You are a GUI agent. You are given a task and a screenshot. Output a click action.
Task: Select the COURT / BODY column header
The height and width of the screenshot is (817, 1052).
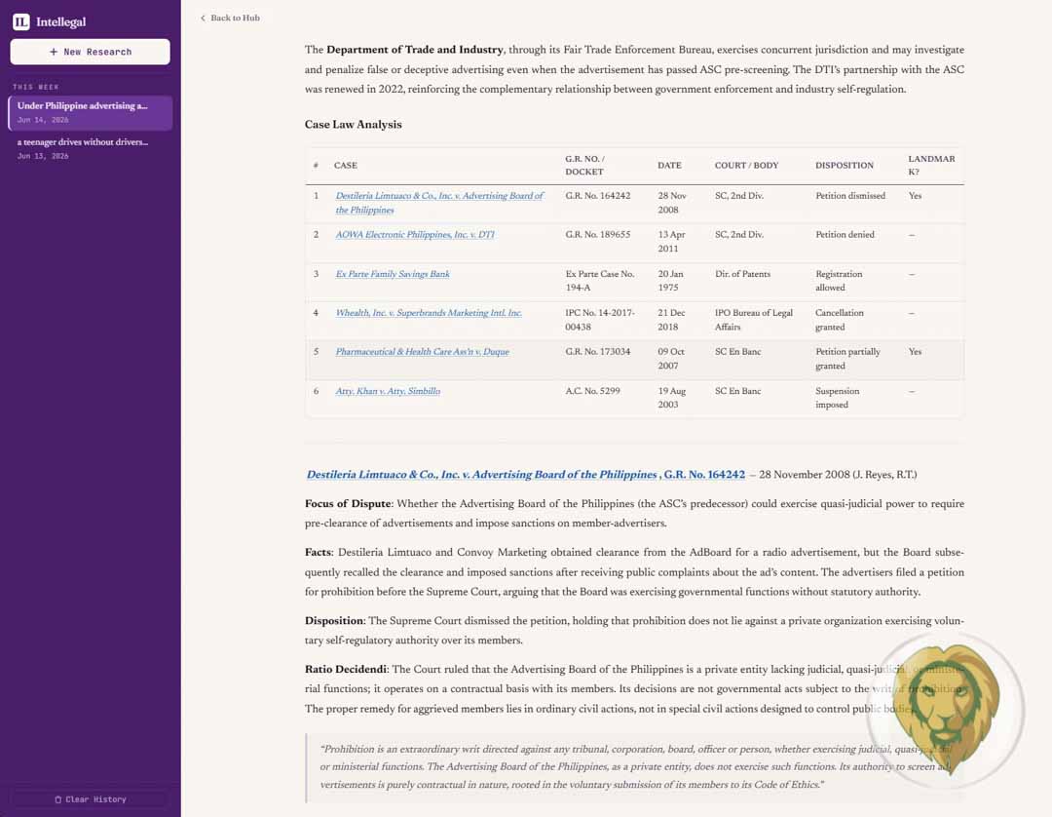tap(747, 165)
